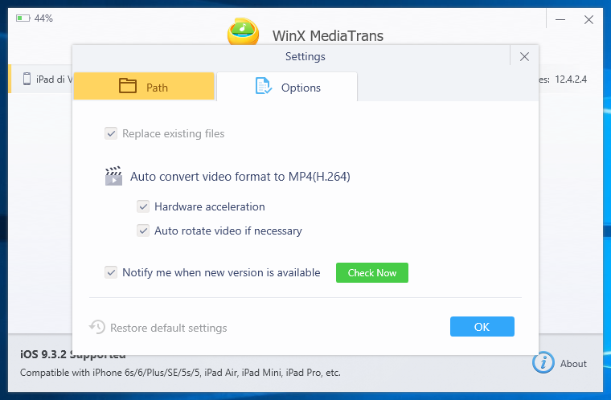Screen dimensions: 611x400
Task: Toggle Replace existing files checkbox
Action: [111, 133]
